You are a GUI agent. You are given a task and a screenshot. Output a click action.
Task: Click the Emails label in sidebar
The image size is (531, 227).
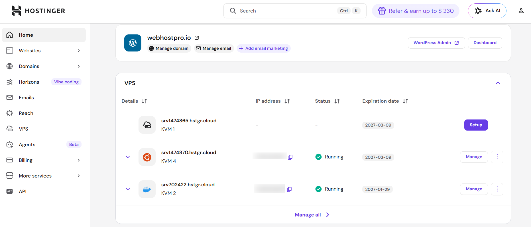(x=26, y=98)
